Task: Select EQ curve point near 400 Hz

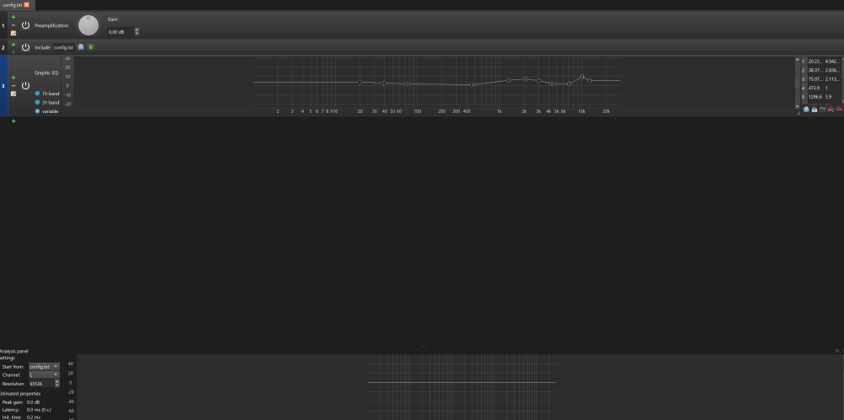Action: (473, 84)
